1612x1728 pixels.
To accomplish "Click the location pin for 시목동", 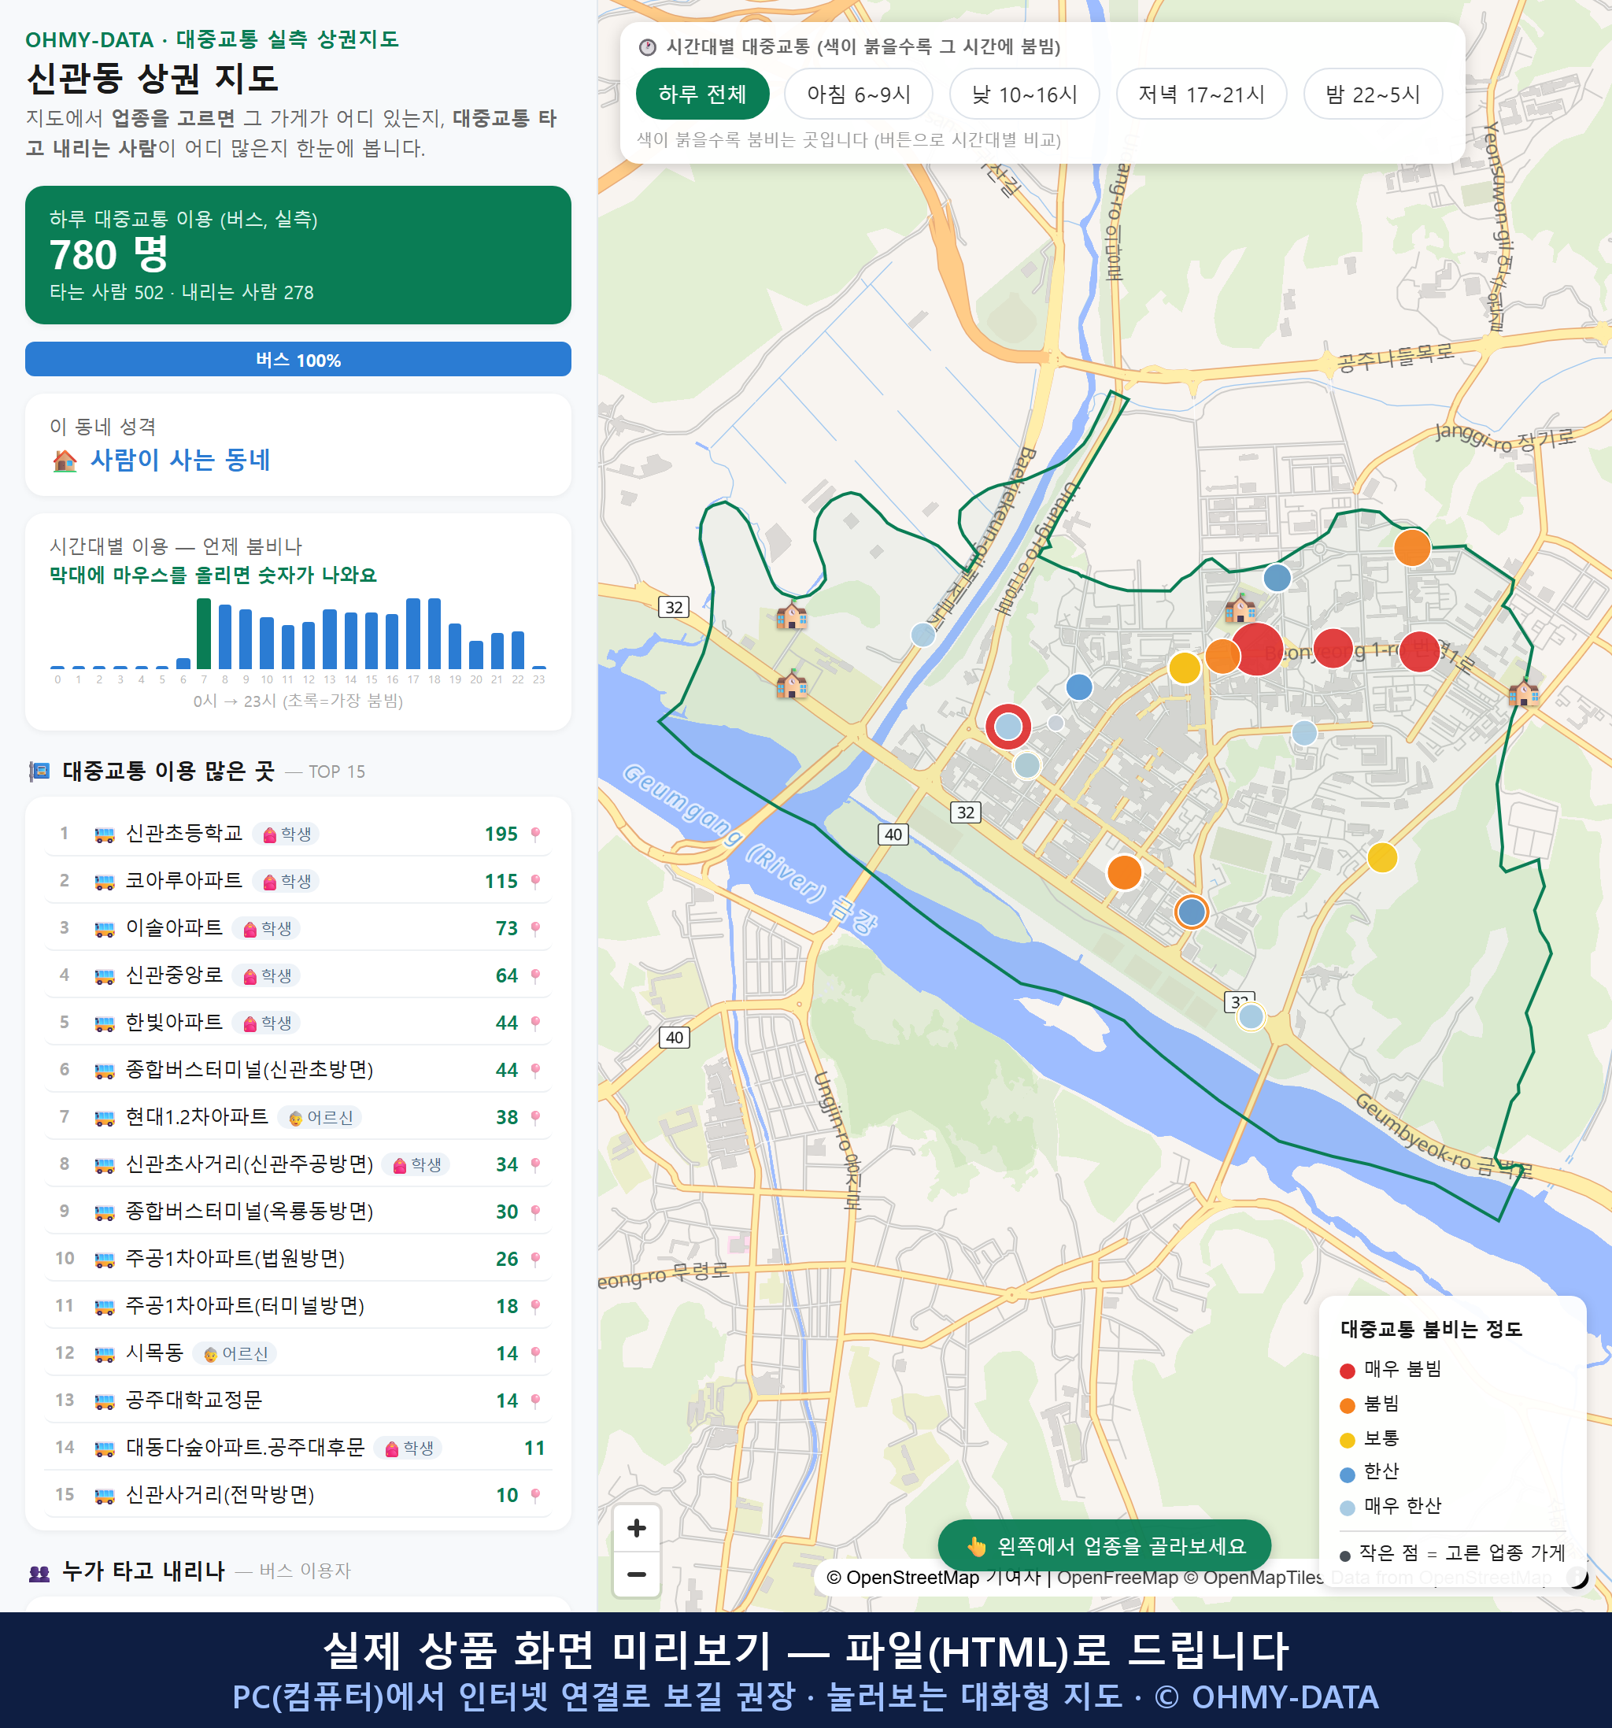I will 535,1353.
